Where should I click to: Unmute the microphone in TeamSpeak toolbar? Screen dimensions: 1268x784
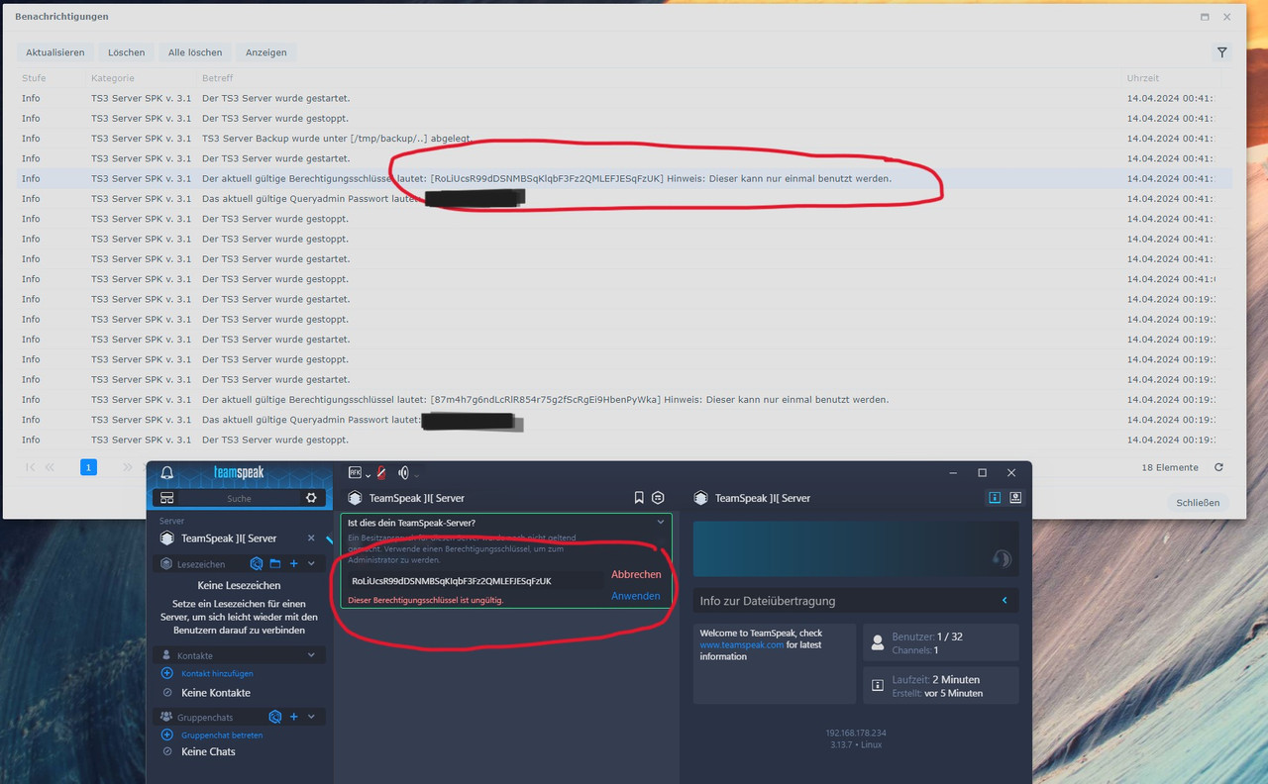(x=379, y=473)
